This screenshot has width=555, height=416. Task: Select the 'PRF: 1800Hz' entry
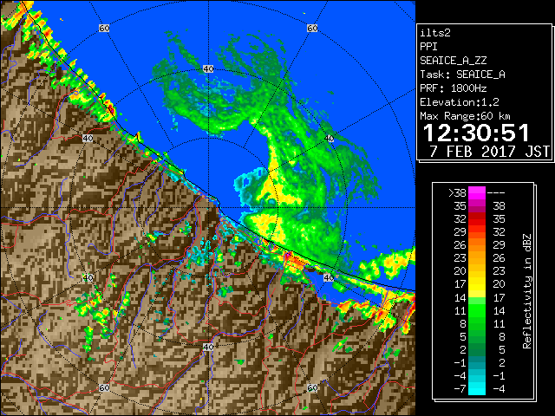pos(453,88)
